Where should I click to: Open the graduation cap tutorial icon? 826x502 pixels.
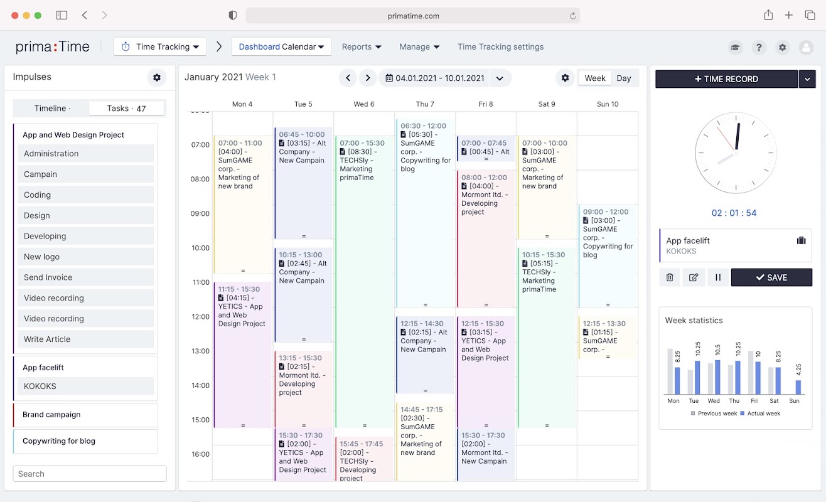[734, 47]
